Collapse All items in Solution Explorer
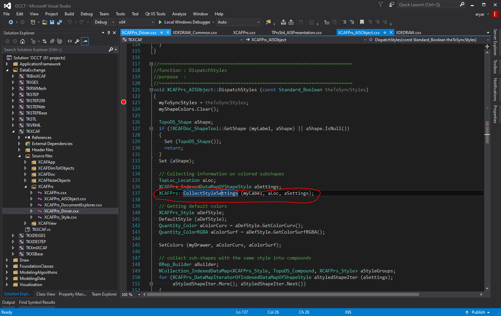 pos(52,41)
